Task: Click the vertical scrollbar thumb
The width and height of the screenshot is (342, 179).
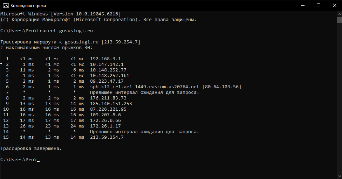Action: click(x=340, y=20)
